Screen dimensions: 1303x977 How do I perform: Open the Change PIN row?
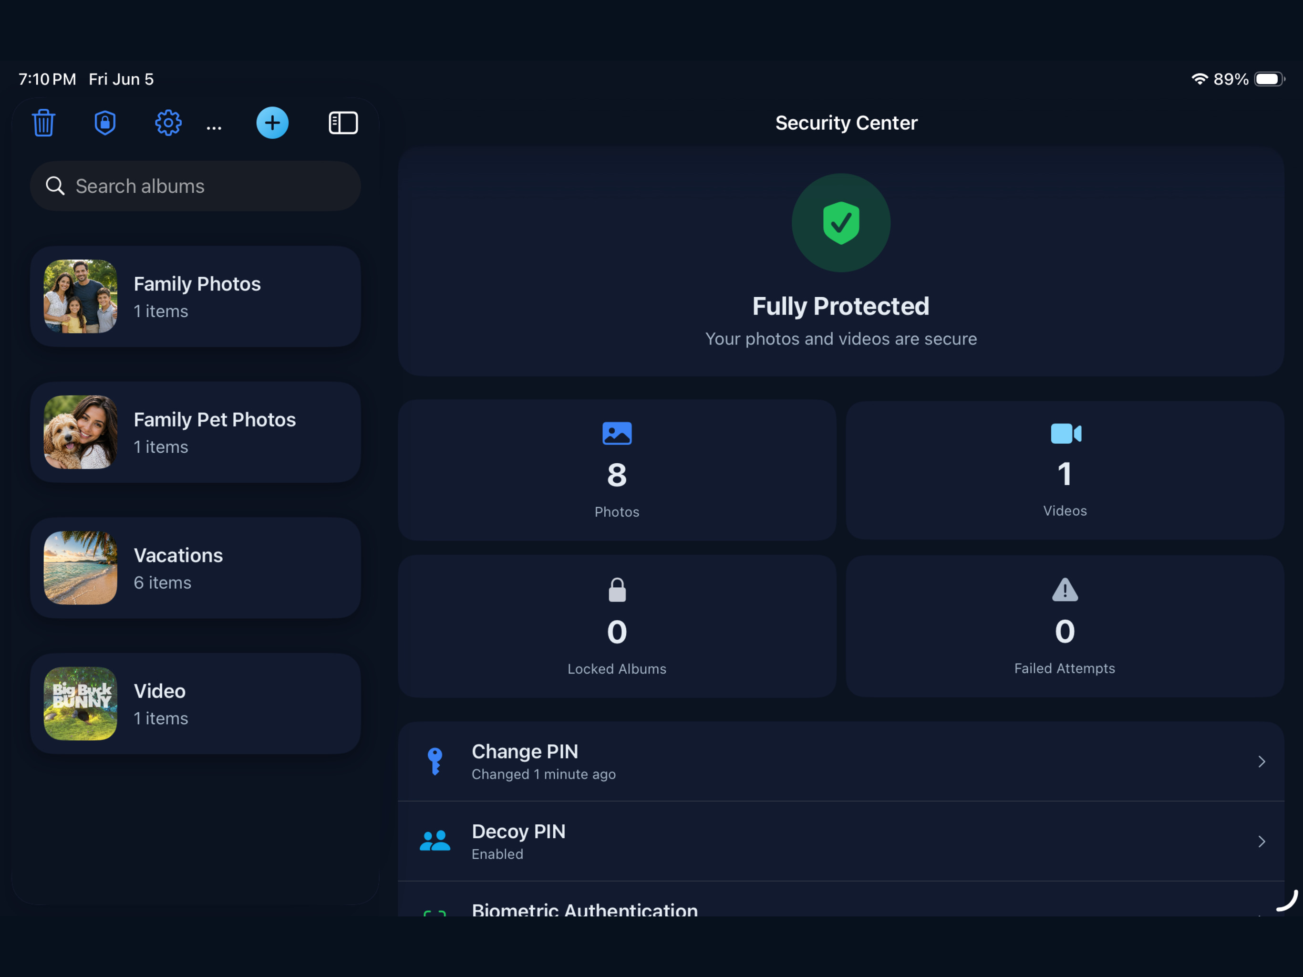(x=840, y=761)
